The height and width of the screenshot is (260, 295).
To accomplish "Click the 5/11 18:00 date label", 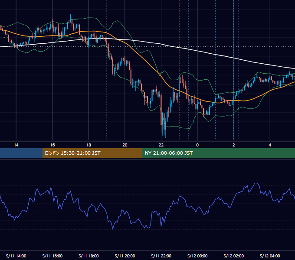I will click(x=88, y=256).
